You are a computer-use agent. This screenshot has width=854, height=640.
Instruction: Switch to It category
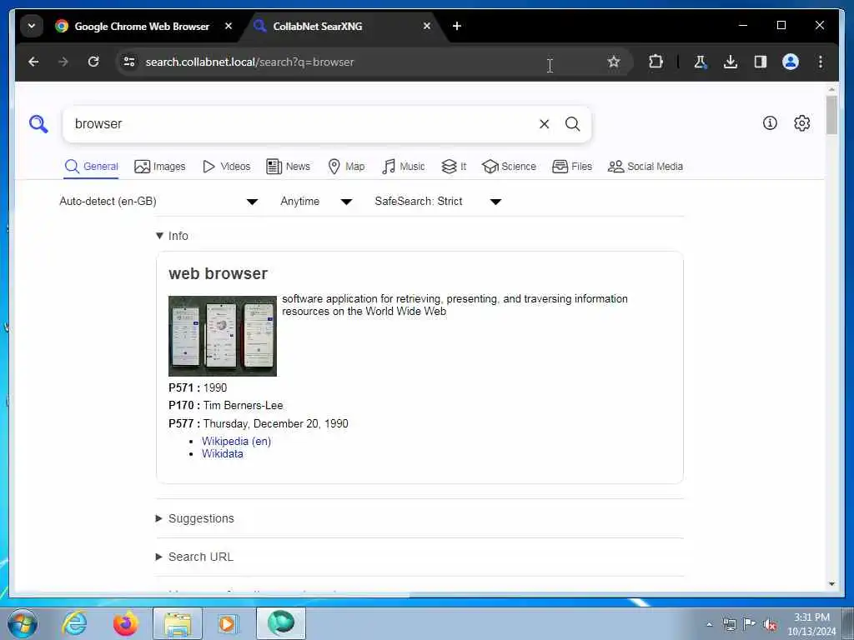point(454,167)
